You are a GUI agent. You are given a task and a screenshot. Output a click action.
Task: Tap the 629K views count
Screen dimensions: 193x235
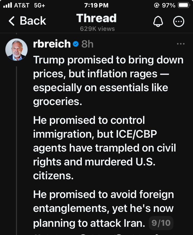click(x=97, y=29)
